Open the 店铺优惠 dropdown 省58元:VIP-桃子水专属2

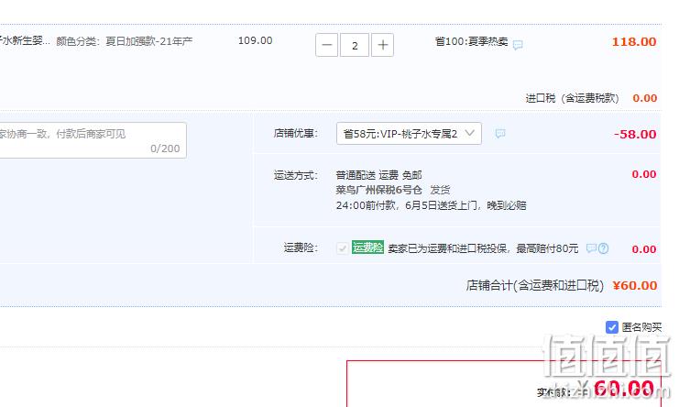(409, 133)
